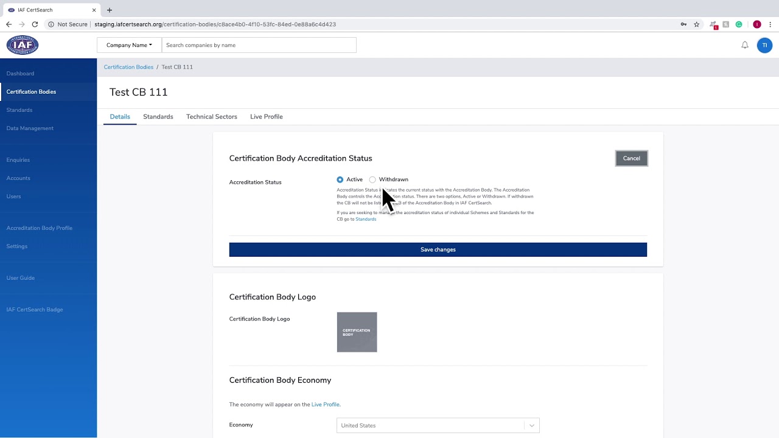Open IAF CertSearch Badge in sidebar
This screenshot has height=438, width=779.
click(35, 310)
